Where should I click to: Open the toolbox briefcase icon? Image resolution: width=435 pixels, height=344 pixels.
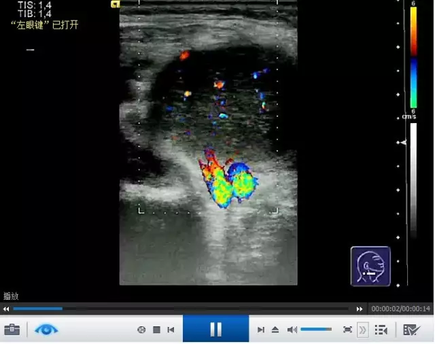12,330
